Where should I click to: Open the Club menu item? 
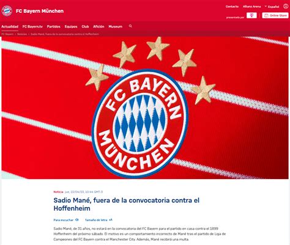[85, 26]
